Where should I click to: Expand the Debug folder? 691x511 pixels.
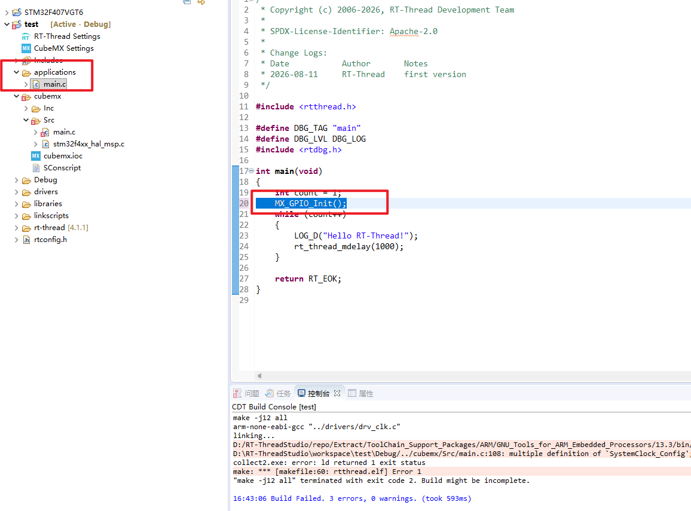coord(16,180)
